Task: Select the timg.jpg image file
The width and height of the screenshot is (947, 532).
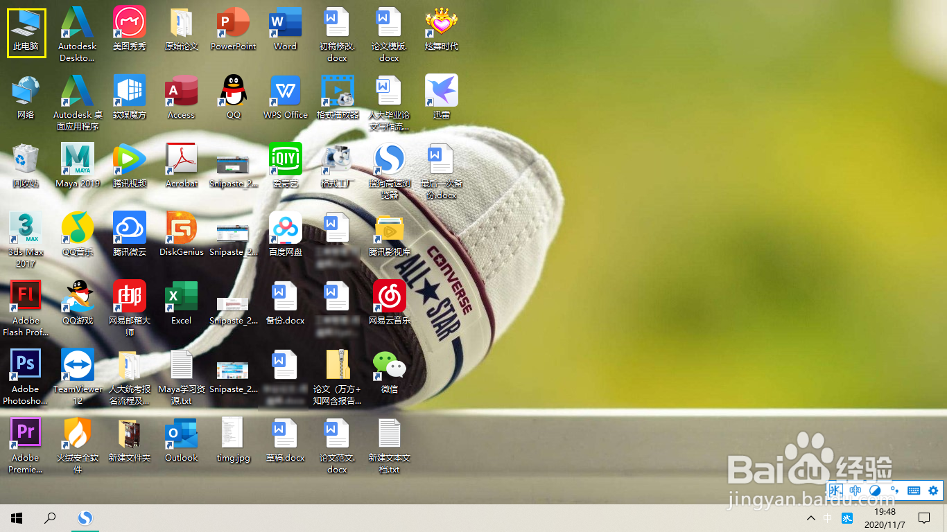Action: click(234, 441)
